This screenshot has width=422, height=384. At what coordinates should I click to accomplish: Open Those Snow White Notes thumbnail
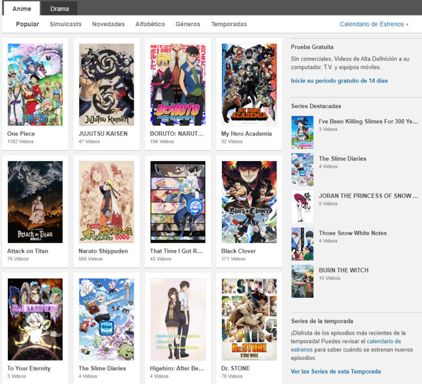coord(303,244)
